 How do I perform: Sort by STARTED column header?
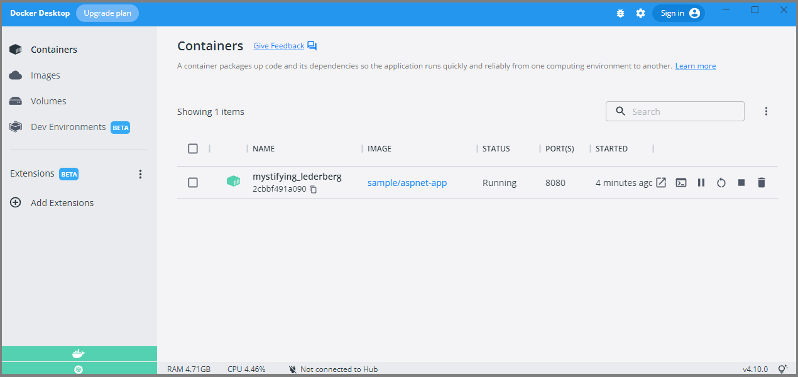pos(611,149)
